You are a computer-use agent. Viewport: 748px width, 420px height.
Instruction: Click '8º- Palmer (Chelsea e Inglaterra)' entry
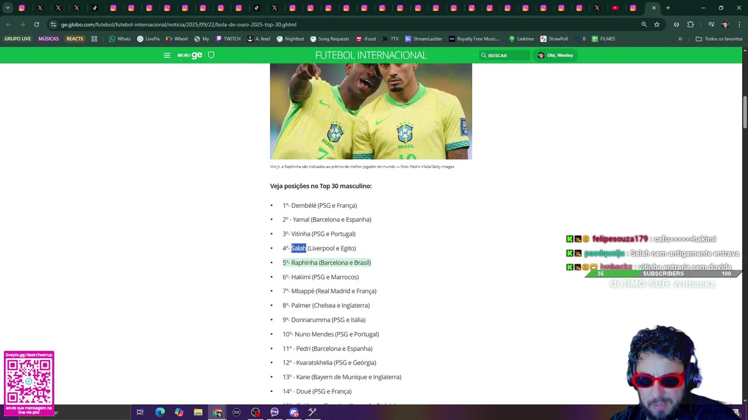[x=326, y=306]
